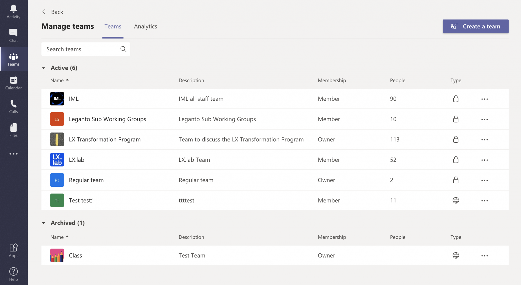Click the Manage teams heading
Viewport: 521px width, 285px height.
[x=68, y=26]
